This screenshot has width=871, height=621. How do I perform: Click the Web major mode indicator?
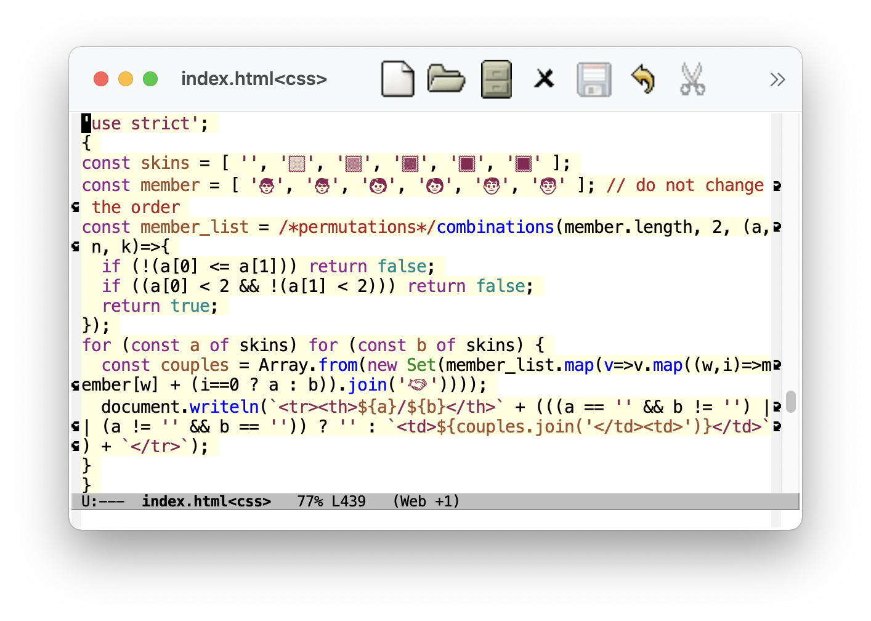[x=426, y=501]
